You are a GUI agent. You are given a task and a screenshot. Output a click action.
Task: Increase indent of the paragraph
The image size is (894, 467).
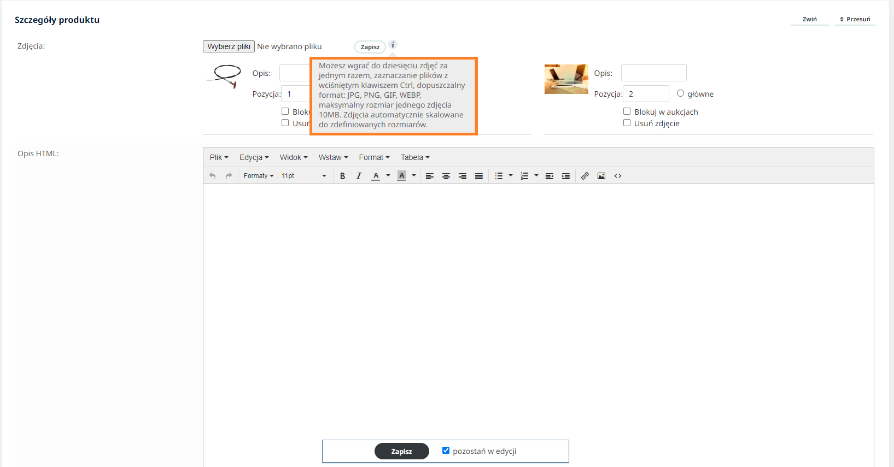[x=566, y=176]
